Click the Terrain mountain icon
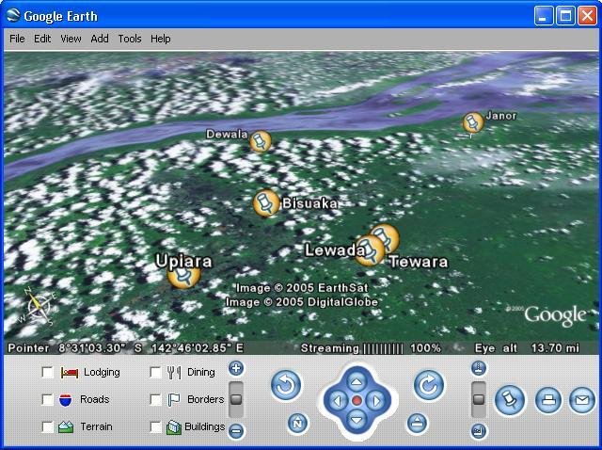Viewport: 602px width, 450px height. coord(66,427)
